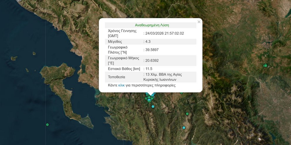Click the magnitude value 4.3
Screen dimensions: 291x145
coord(148,42)
